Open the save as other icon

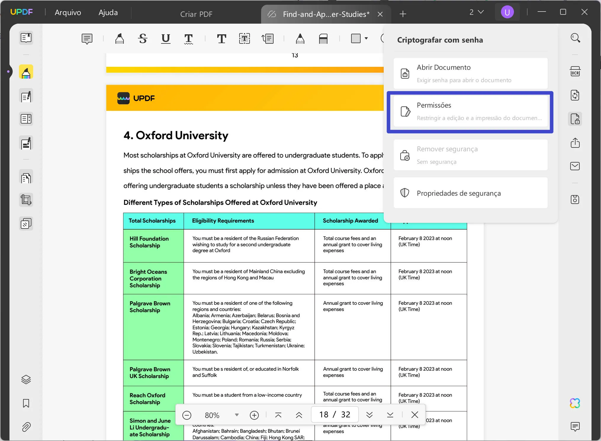[x=575, y=200]
